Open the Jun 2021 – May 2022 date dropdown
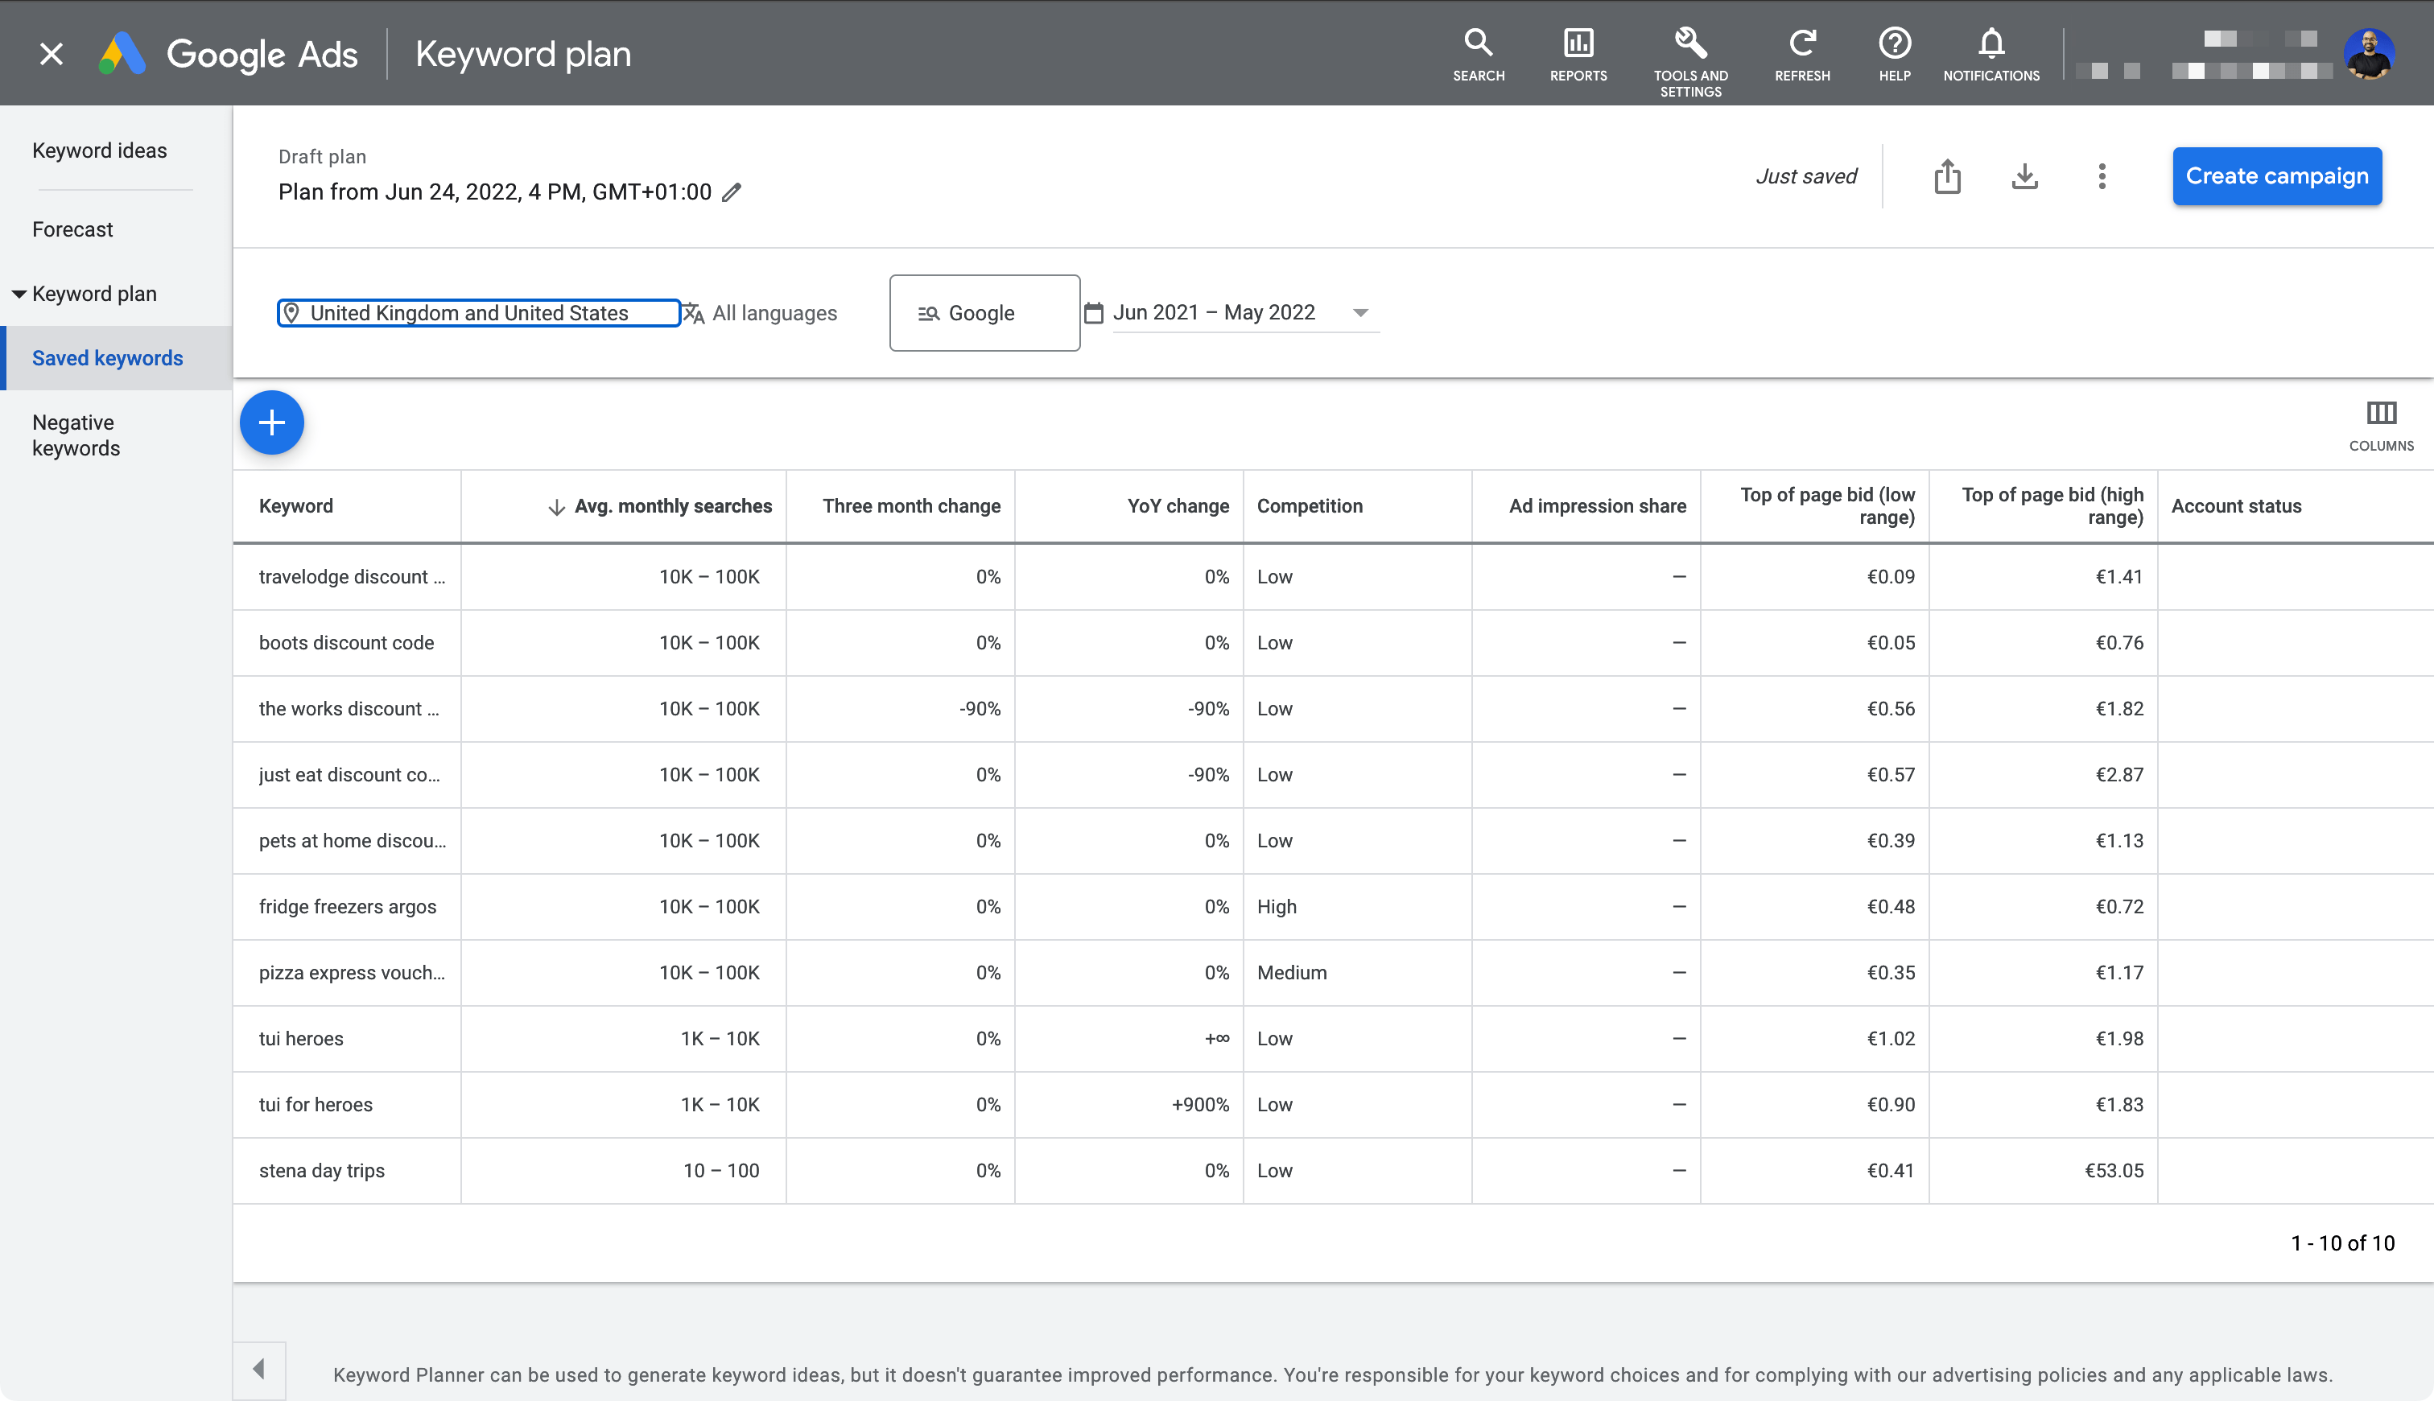Viewport: 2434px width, 1401px height. click(1359, 311)
